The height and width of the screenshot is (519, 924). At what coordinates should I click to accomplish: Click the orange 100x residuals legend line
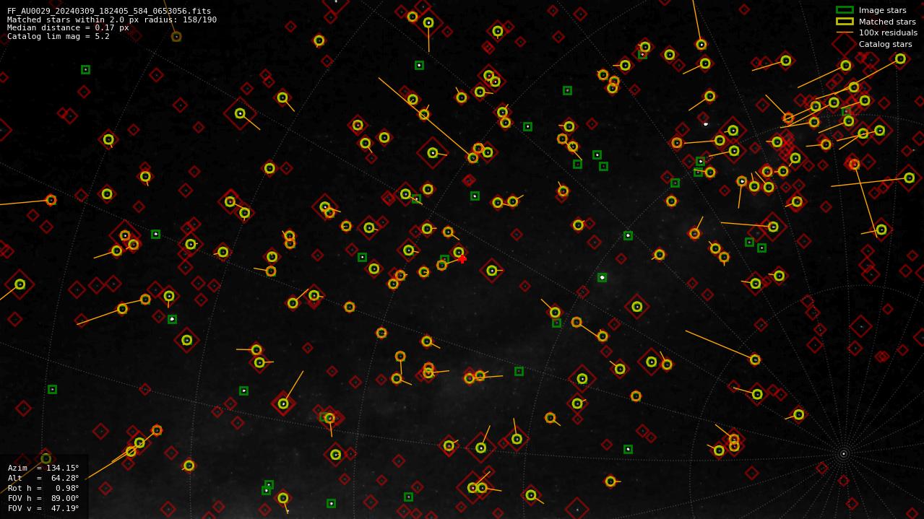tap(845, 32)
